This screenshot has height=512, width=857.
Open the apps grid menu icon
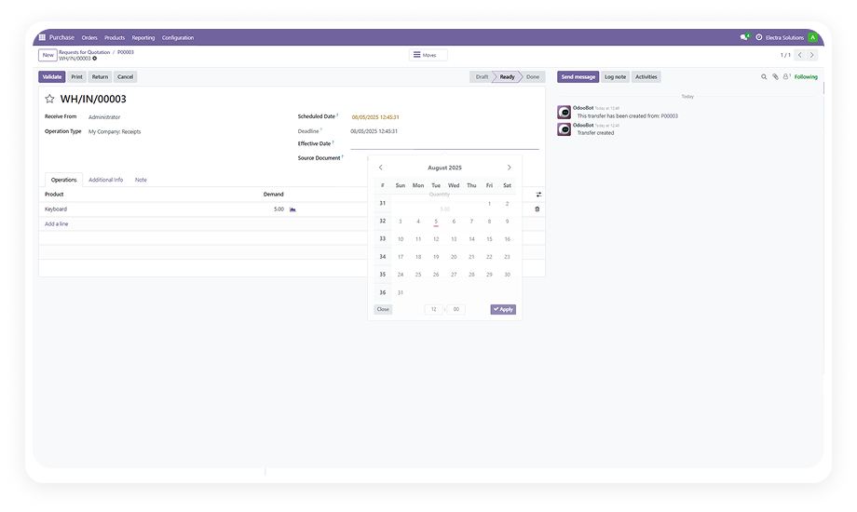pos(42,37)
